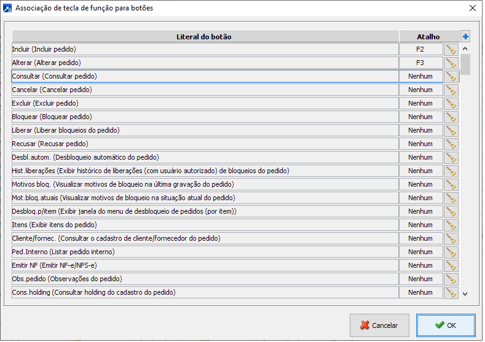Screen dimensions: 485x342
Task: Select the 'Incluir (Incluir pedido)' row
Action: pos(205,50)
